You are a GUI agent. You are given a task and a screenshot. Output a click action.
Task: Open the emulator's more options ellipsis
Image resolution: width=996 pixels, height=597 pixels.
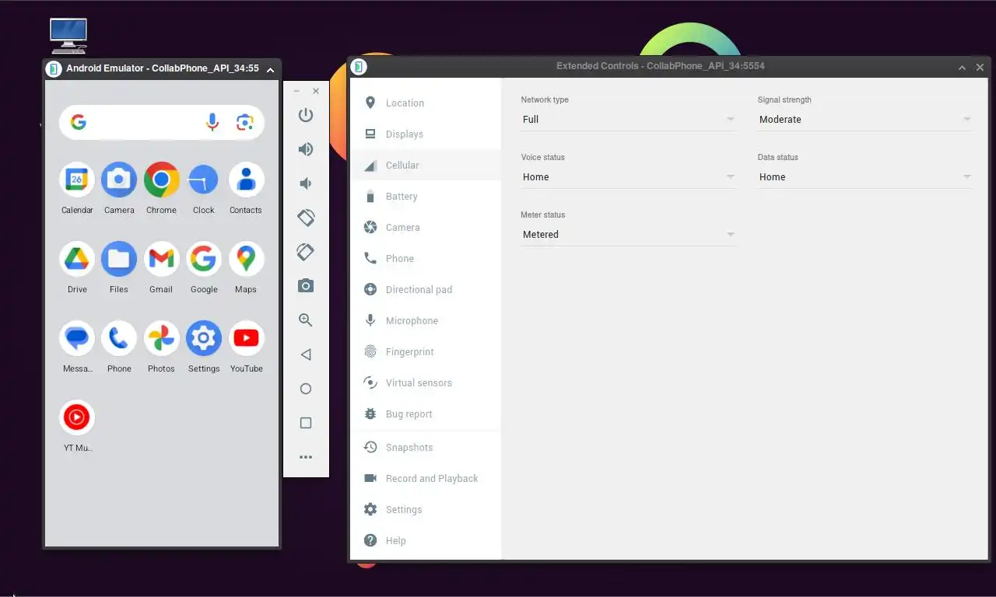pyautogui.click(x=306, y=457)
